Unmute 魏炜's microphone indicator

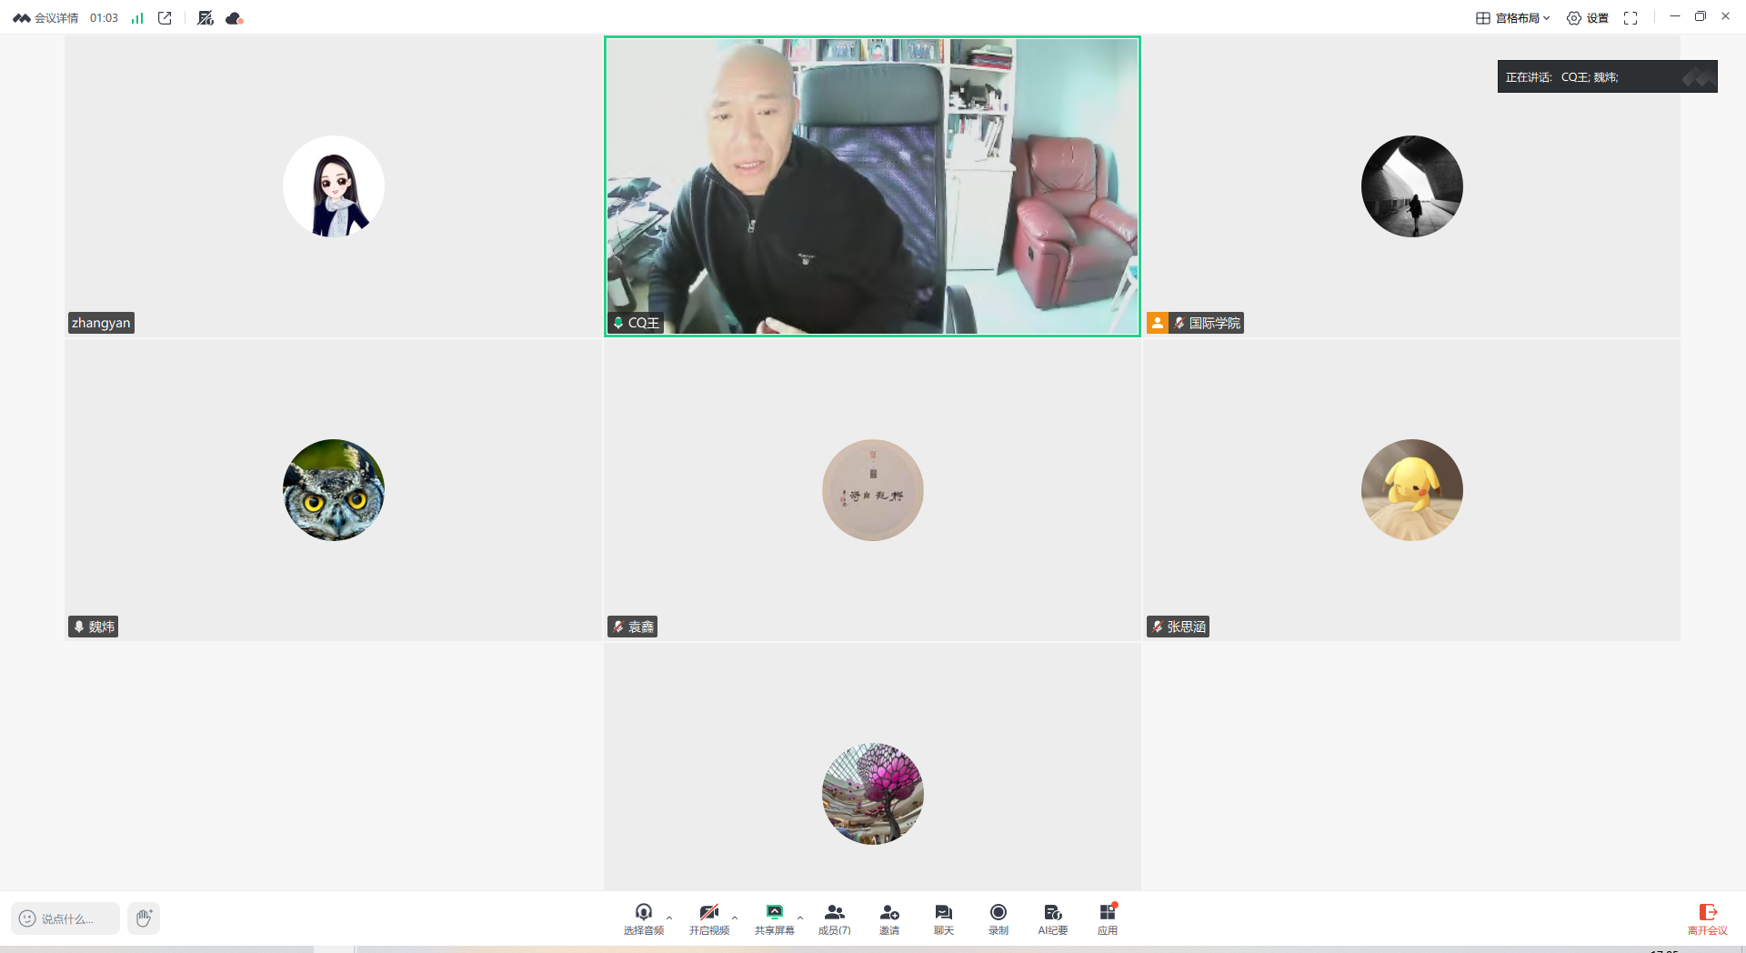pos(77,626)
